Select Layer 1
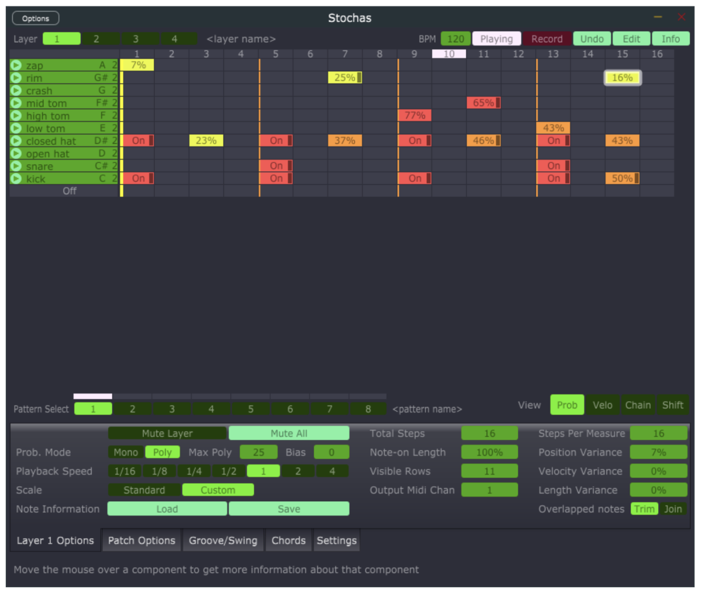 click(x=61, y=39)
